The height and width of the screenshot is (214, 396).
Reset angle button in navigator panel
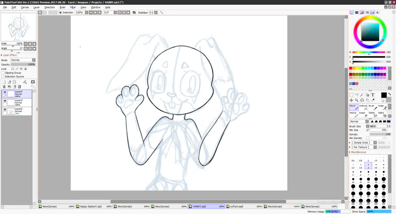[34, 48]
